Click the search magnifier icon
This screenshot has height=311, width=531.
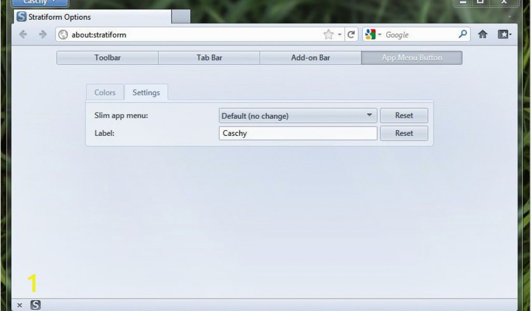(463, 34)
